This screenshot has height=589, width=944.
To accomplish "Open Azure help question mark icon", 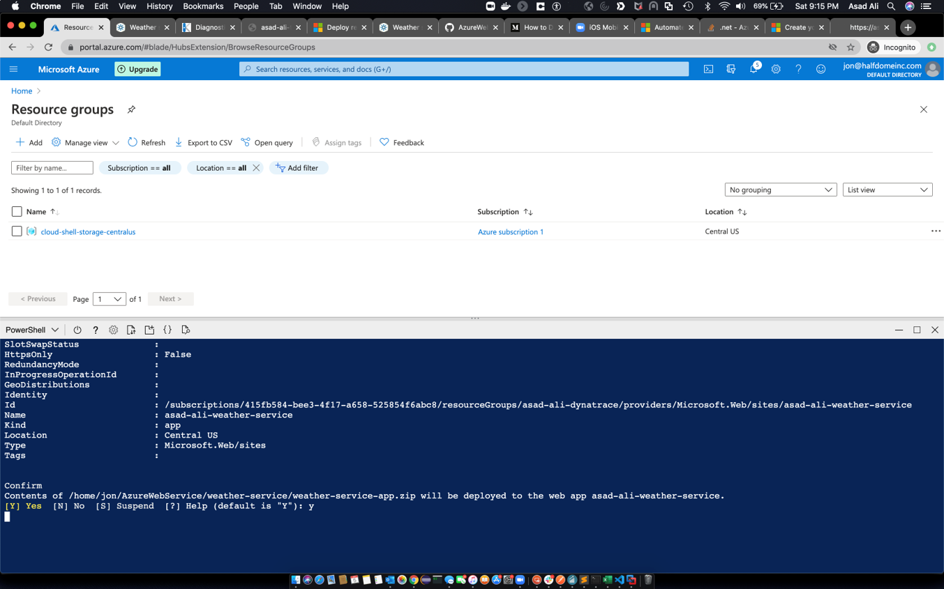I will click(x=798, y=69).
